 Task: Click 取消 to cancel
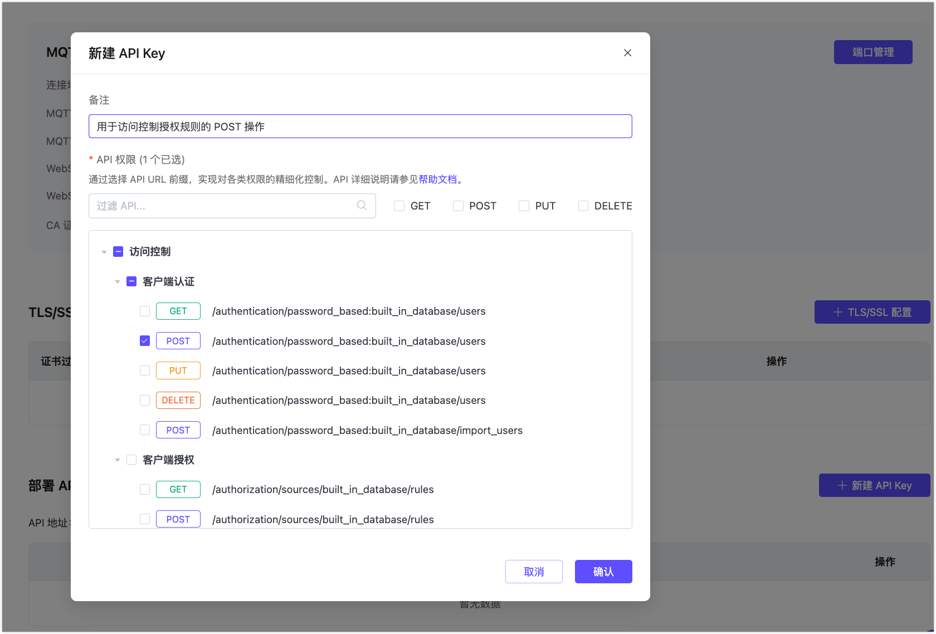click(x=533, y=572)
